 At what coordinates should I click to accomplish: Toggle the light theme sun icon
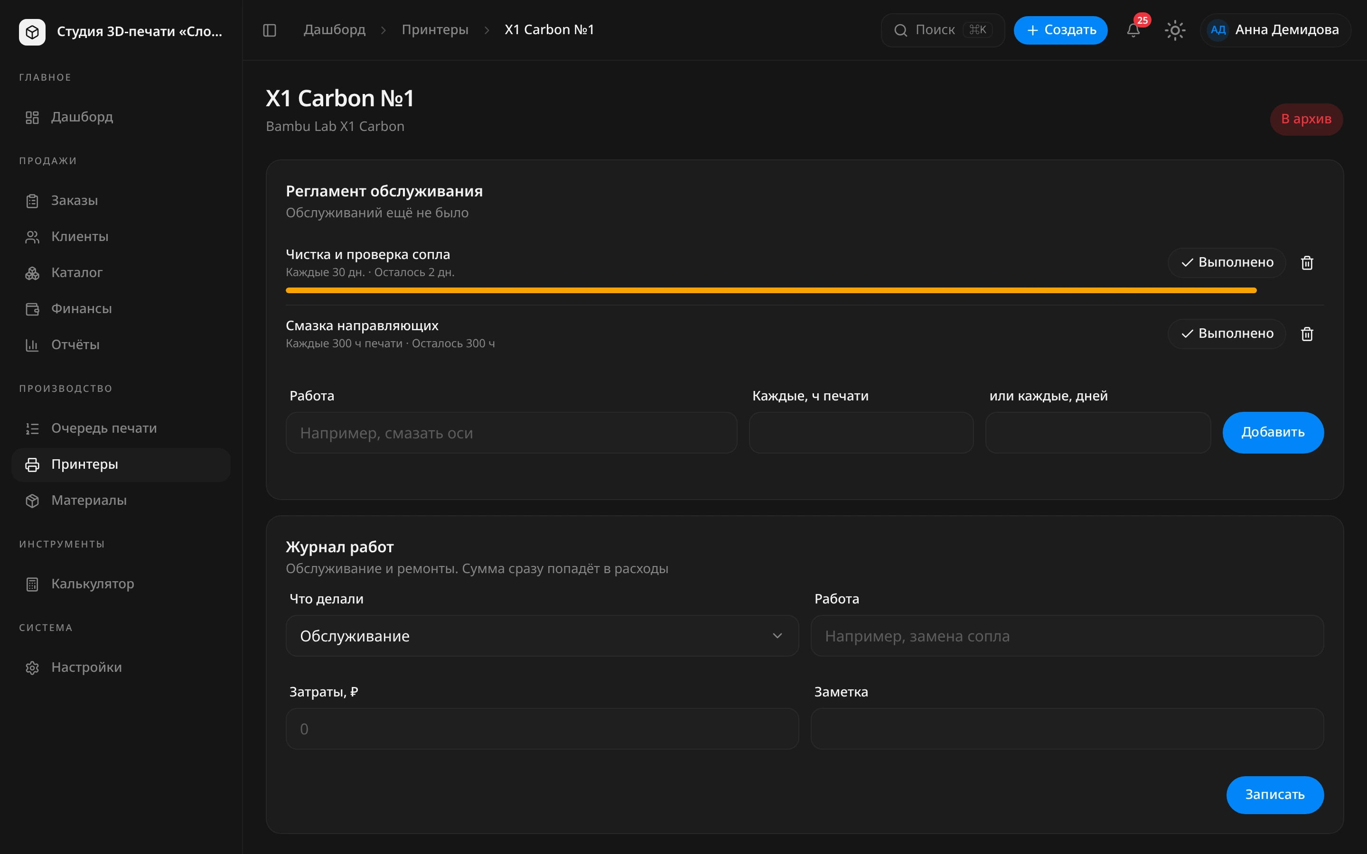(x=1175, y=30)
